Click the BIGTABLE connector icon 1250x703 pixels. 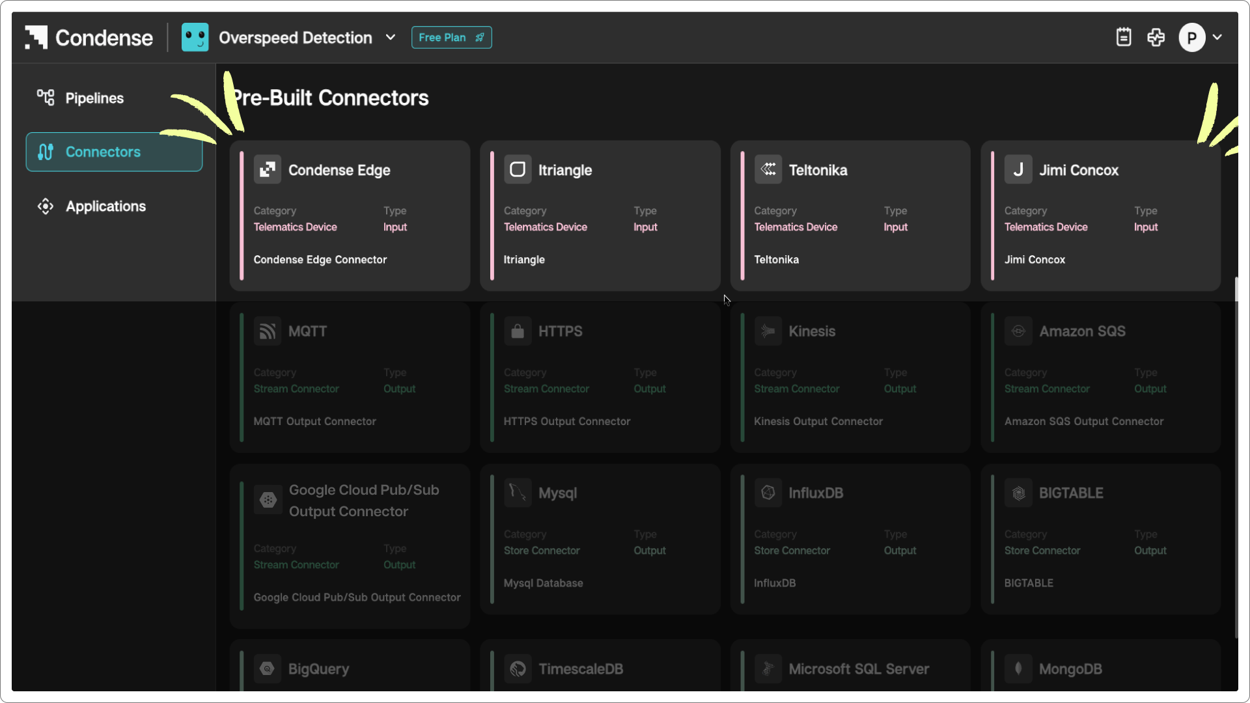coord(1018,493)
